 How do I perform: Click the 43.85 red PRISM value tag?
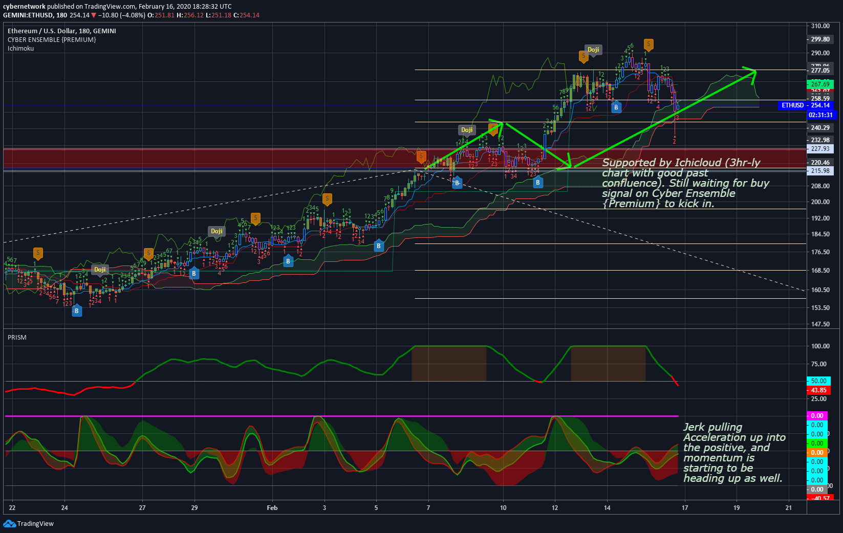819,390
